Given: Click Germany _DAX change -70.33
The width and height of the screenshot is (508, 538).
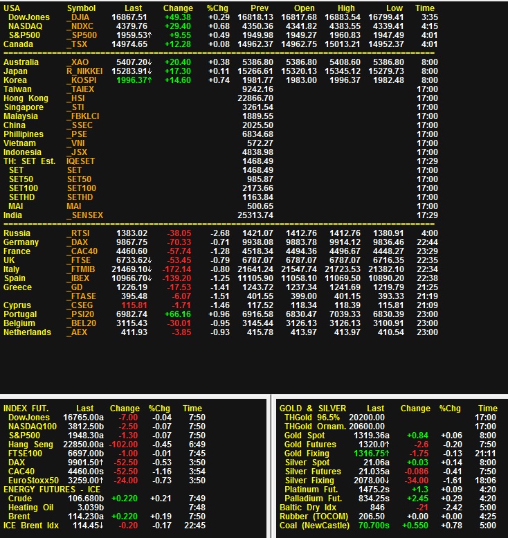Looking at the screenshot, I should (x=179, y=242).
